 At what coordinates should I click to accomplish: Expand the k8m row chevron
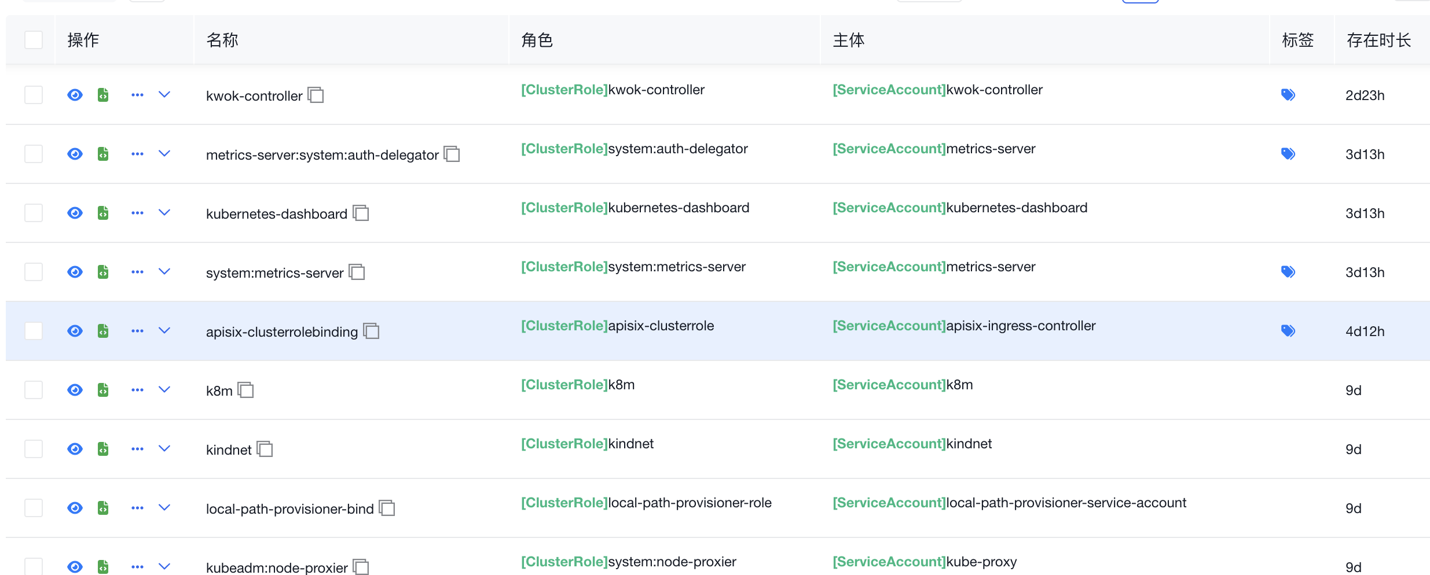[x=164, y=390]
